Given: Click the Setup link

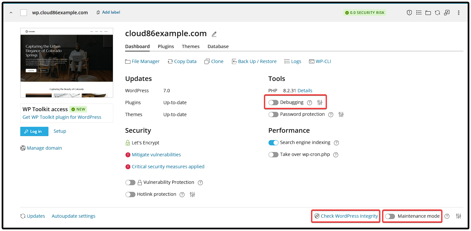Looking at the screenshot, I should (x=60, y=131).
